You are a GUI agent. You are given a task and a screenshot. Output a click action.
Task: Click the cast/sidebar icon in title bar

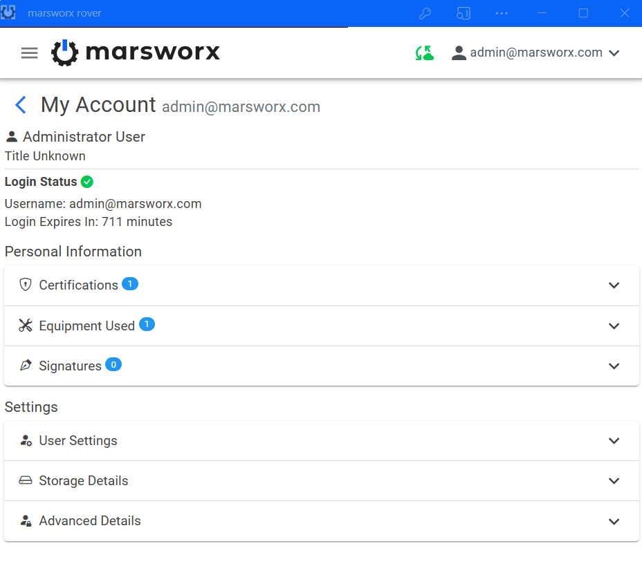click(463, 14)
